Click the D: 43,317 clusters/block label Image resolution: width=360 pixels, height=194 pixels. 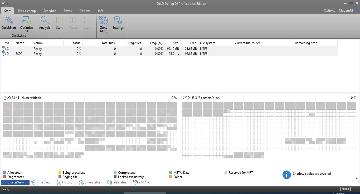coord(204,98)
